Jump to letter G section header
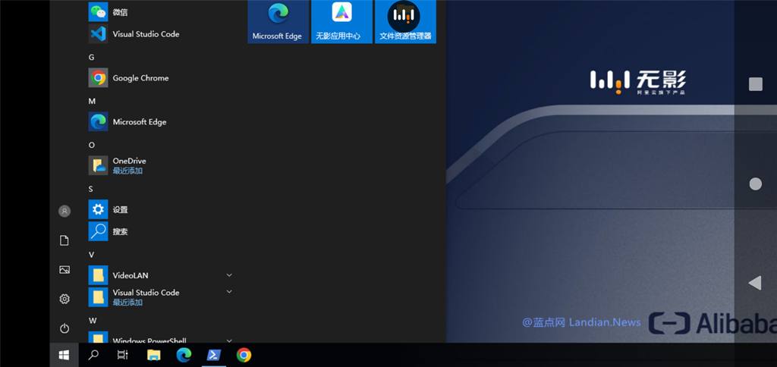777x367 pixels. (91, 58)
